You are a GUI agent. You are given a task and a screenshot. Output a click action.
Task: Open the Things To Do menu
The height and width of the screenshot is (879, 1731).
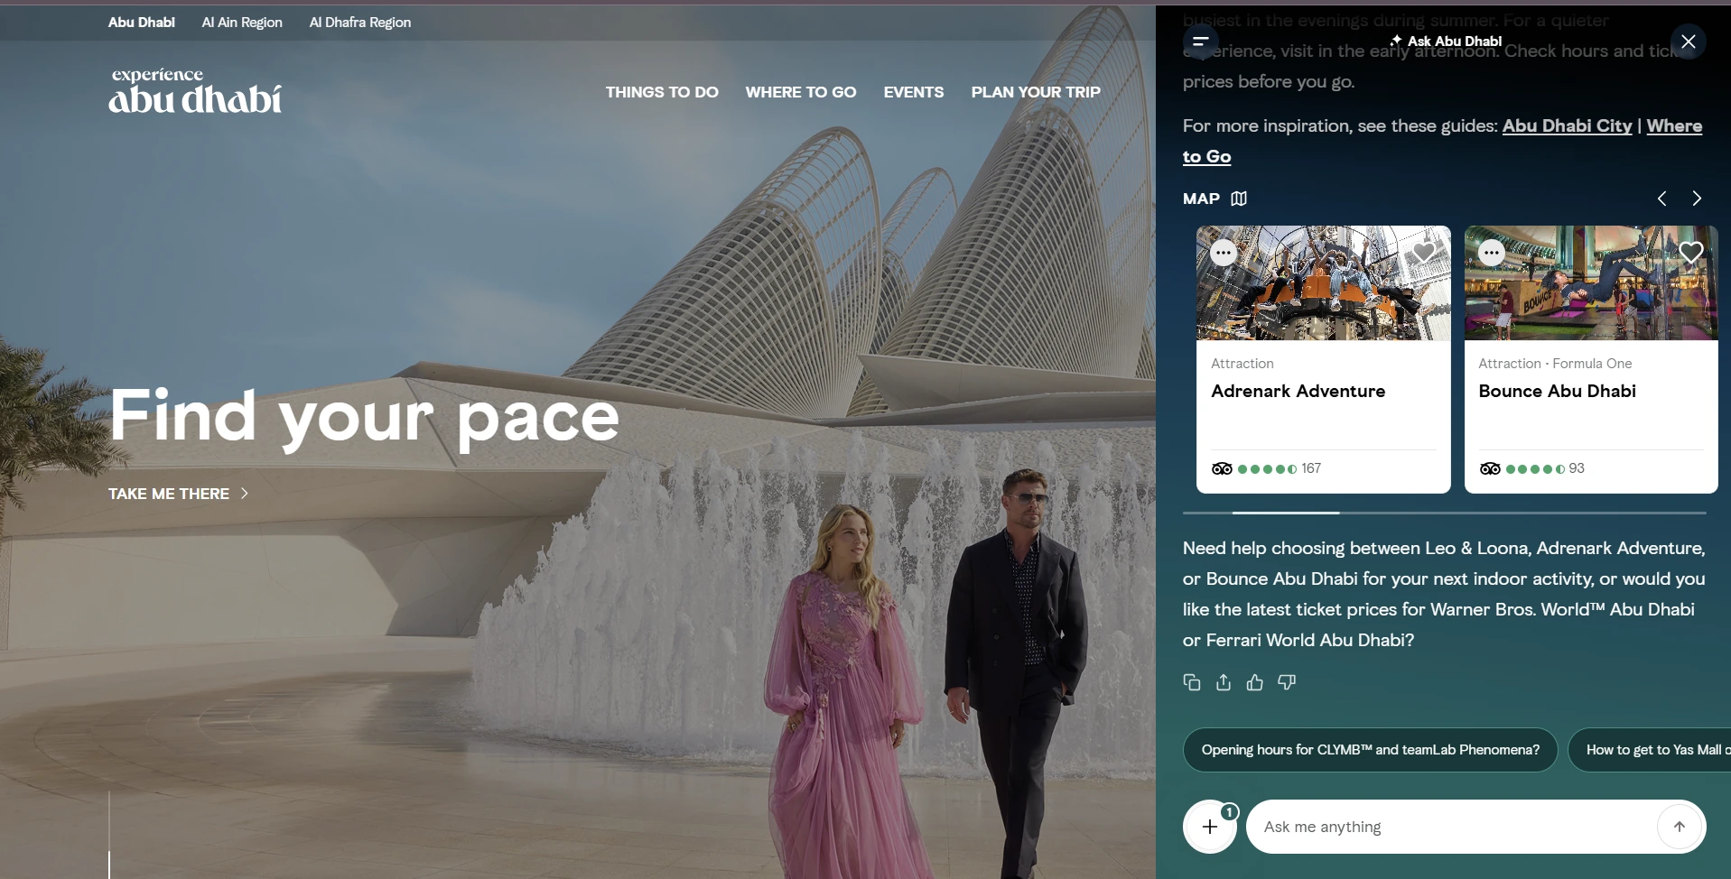[662, 92]
